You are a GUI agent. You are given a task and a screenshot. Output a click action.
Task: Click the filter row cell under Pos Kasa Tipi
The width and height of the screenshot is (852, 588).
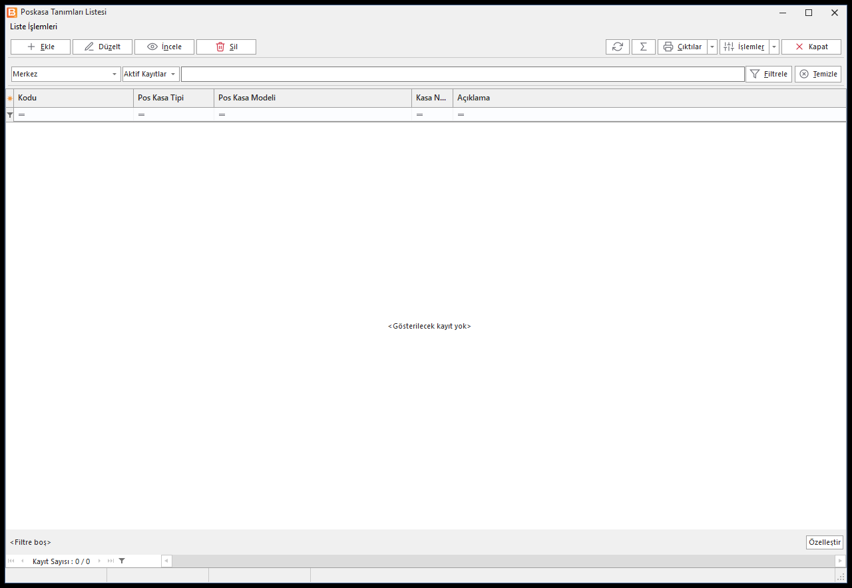174,114
